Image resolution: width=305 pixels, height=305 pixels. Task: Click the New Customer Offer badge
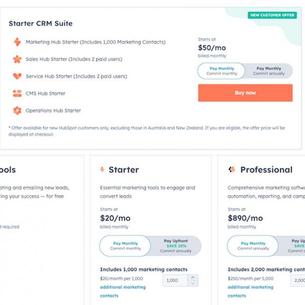pos(272,15)
